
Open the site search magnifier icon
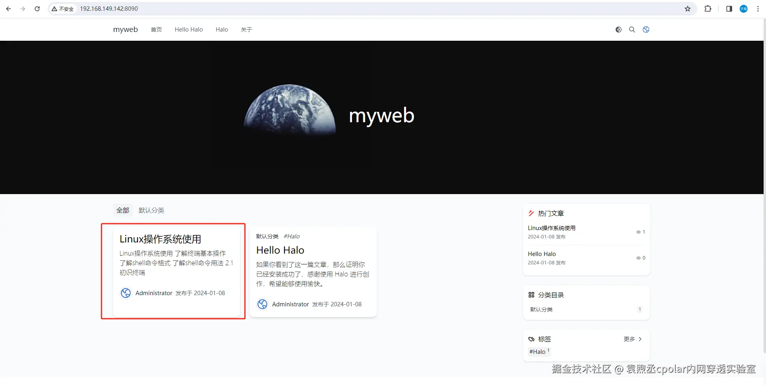pos(632,30)
